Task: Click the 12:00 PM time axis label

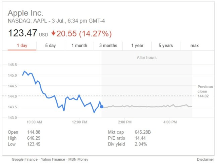Action: coord(80,122)
